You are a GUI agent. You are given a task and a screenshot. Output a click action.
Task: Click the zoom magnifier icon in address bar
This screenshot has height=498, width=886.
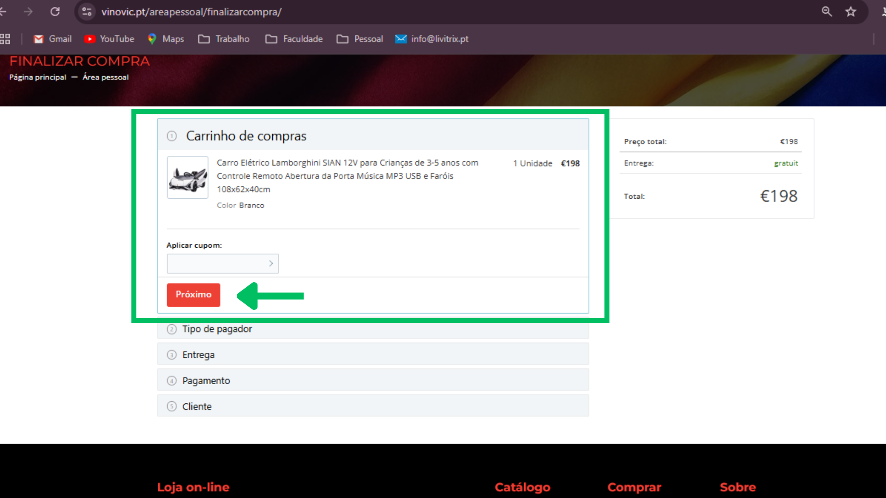pyautogui.click(x=826, y=12)
